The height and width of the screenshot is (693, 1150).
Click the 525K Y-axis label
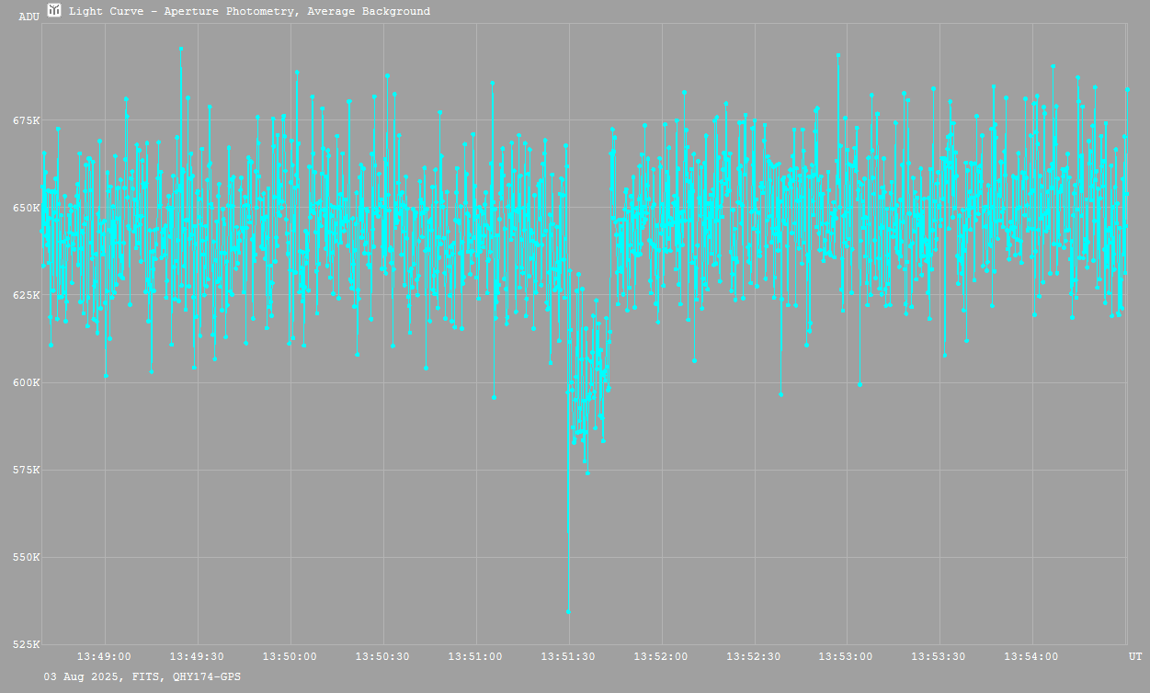click(27, 644)
